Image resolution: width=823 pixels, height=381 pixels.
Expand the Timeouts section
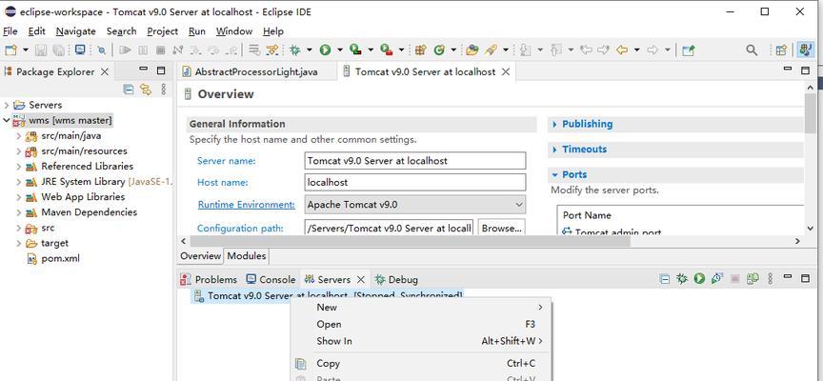(x=554, y=149)
